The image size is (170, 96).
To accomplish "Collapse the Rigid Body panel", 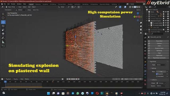I will click(x=149, y=62).
